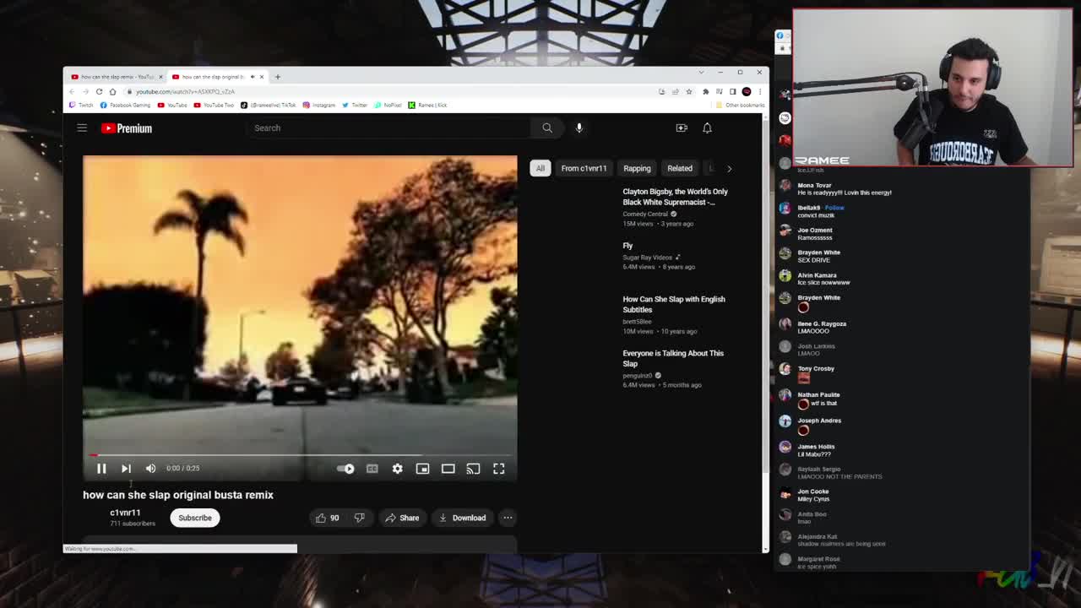Cast the video to a TV
The height and width of the screenshot is (608, 1081).
[x=473, y=468]
